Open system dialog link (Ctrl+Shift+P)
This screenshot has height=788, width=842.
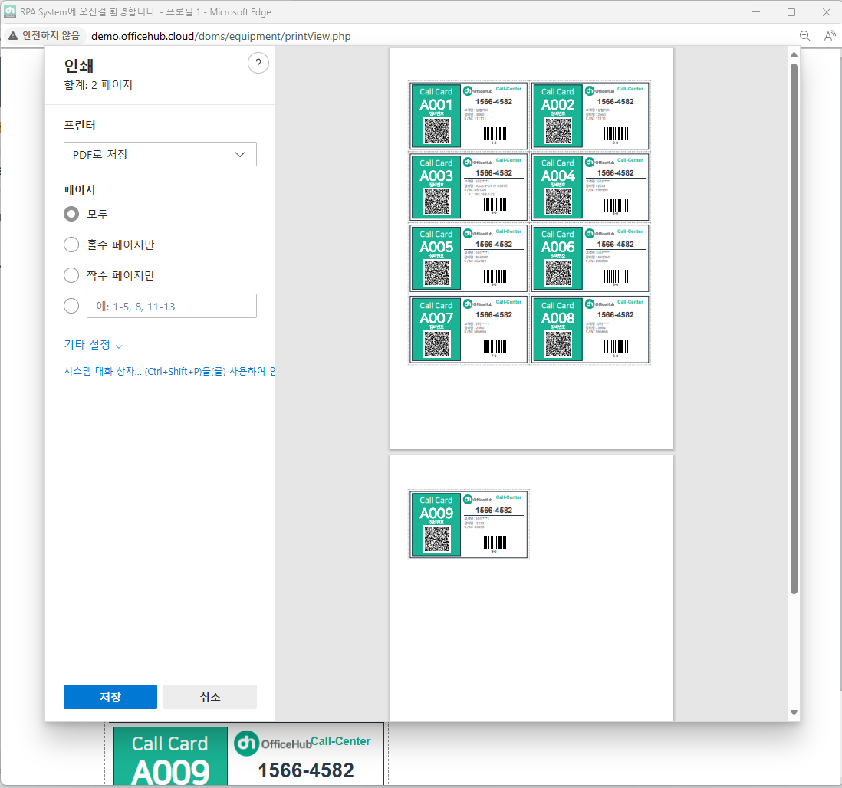pyautogui.click(x=169, y=371)
